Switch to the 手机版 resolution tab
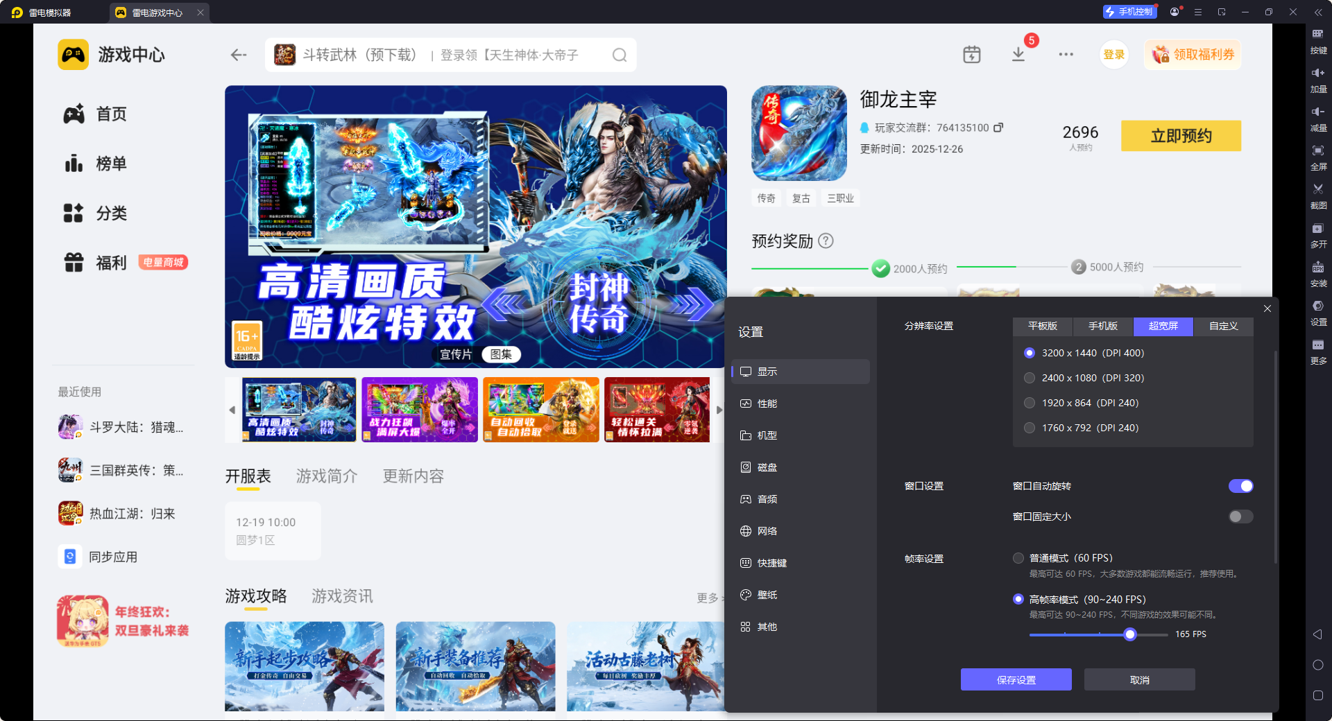The image size is (1332, 721). click(x=1103, y=326)
